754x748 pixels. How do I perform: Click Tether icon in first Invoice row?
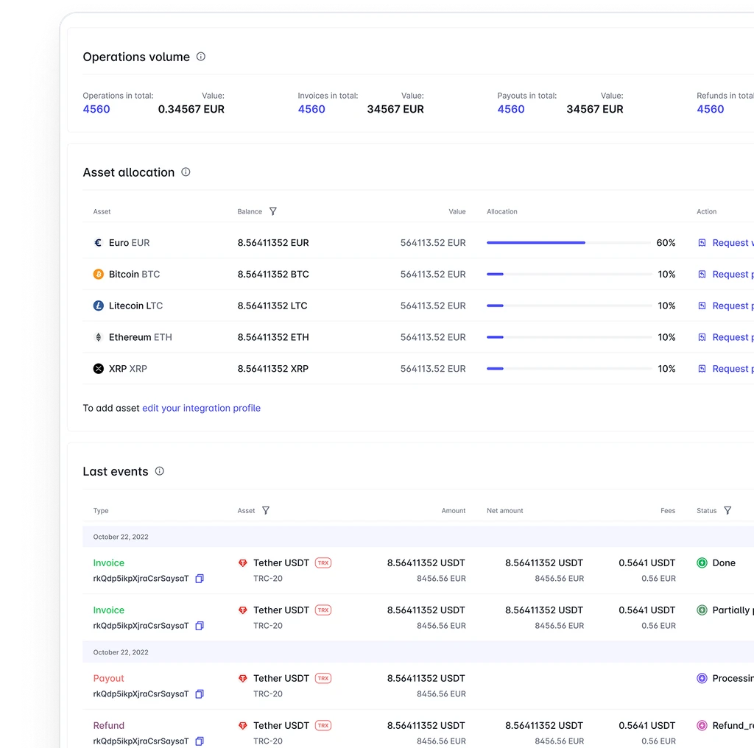point(243,563)
